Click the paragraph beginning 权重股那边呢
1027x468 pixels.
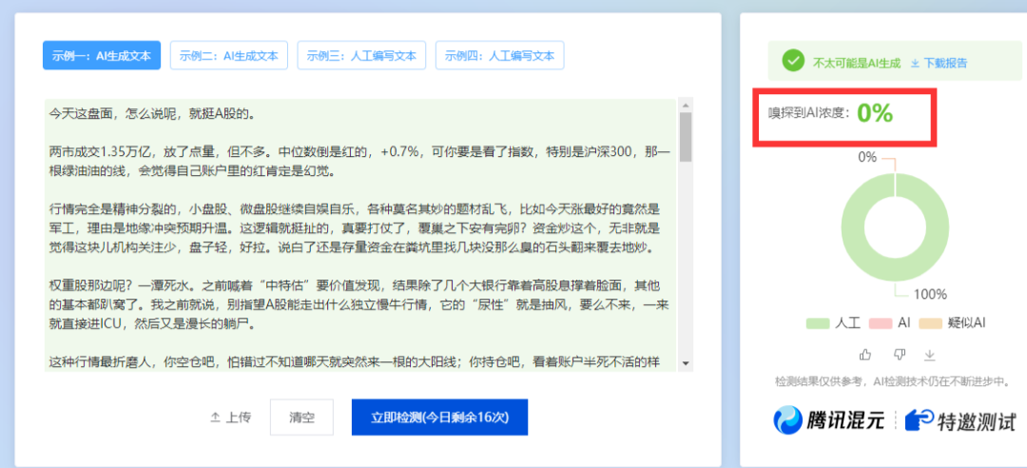358,304
